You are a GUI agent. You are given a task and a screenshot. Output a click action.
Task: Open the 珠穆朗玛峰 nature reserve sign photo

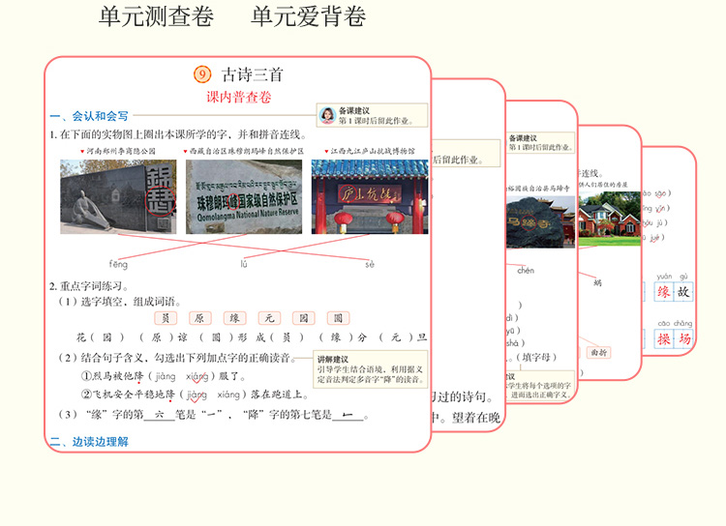click(244, 196)
